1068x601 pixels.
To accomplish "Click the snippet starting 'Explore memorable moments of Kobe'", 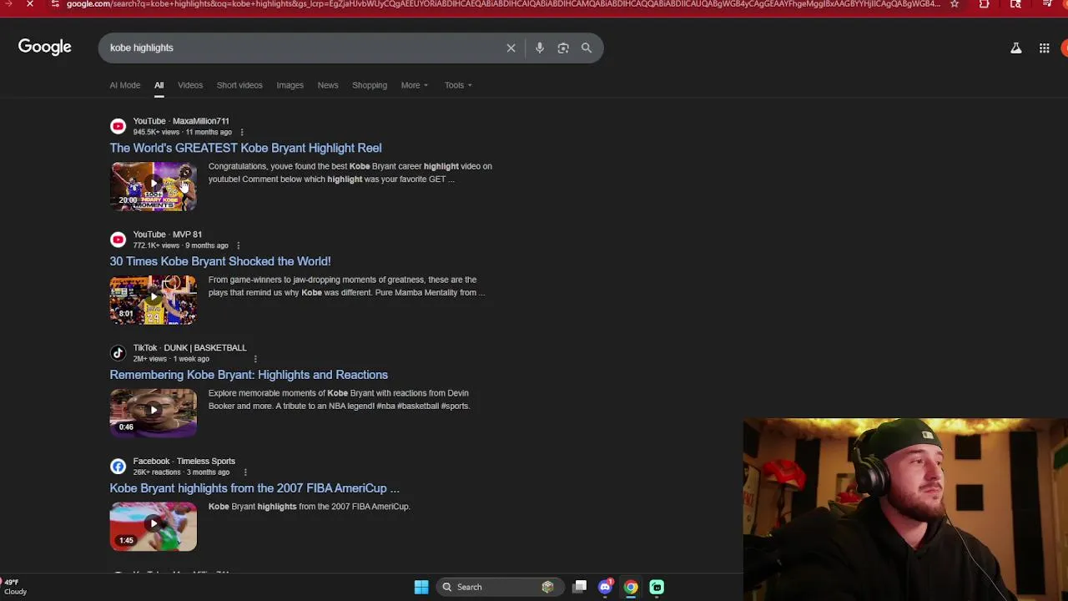I will coord(340,400).
